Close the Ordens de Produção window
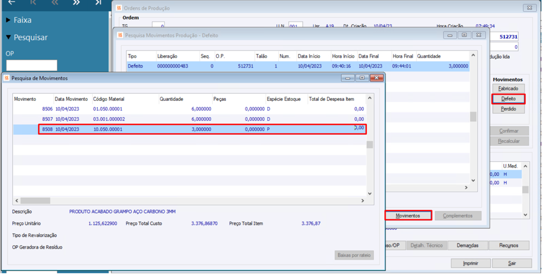 tap(529, 8)
